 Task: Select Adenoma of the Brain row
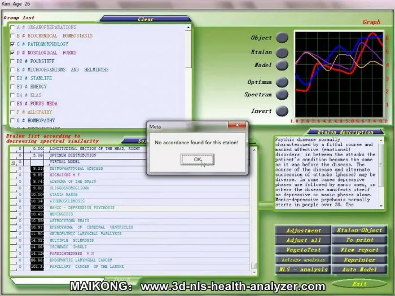[130, 182]
